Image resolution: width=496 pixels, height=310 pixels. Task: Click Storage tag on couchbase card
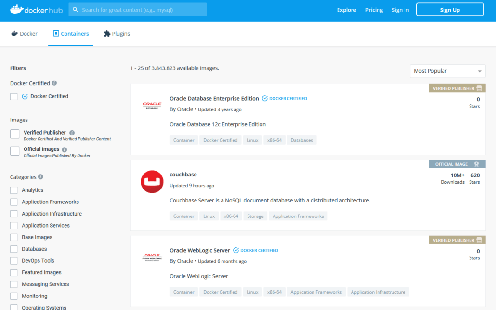pyautogui.click(x=255, y=216)
